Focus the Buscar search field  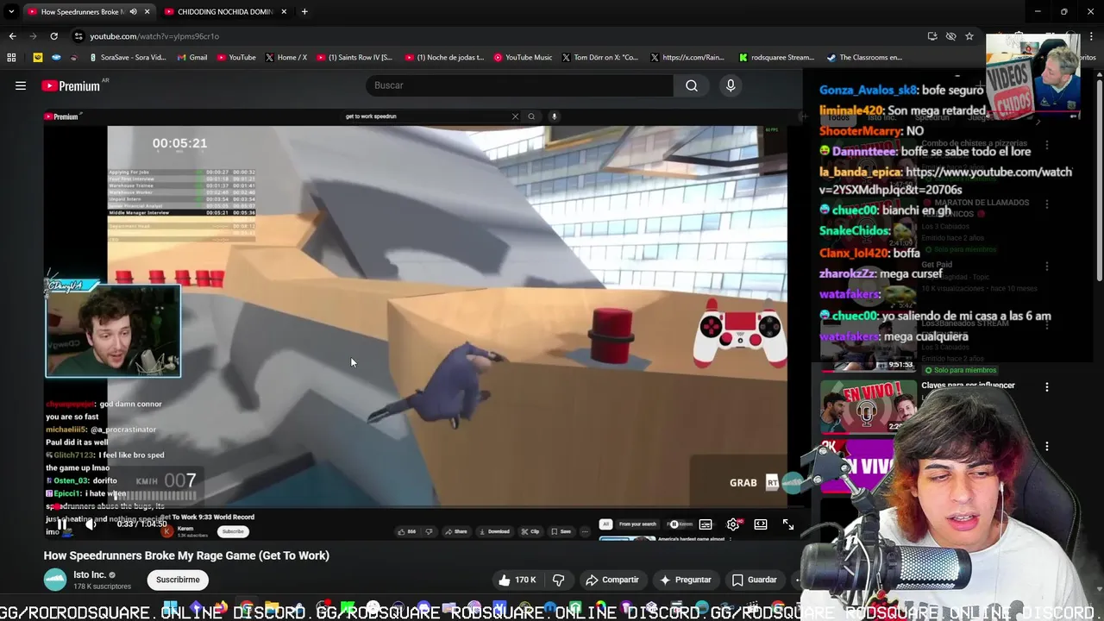click(520, 85)
